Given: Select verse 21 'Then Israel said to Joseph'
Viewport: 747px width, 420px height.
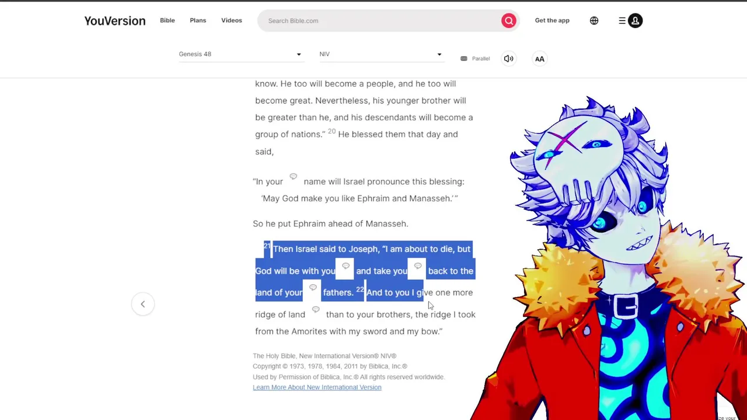Looking at the screenshot, I should pos(324,249).
